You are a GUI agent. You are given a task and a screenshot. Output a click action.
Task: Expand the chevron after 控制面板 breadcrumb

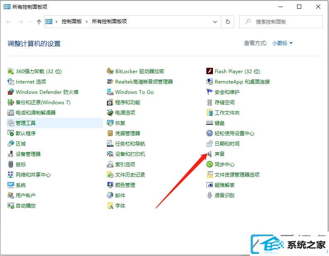(87, 22)
